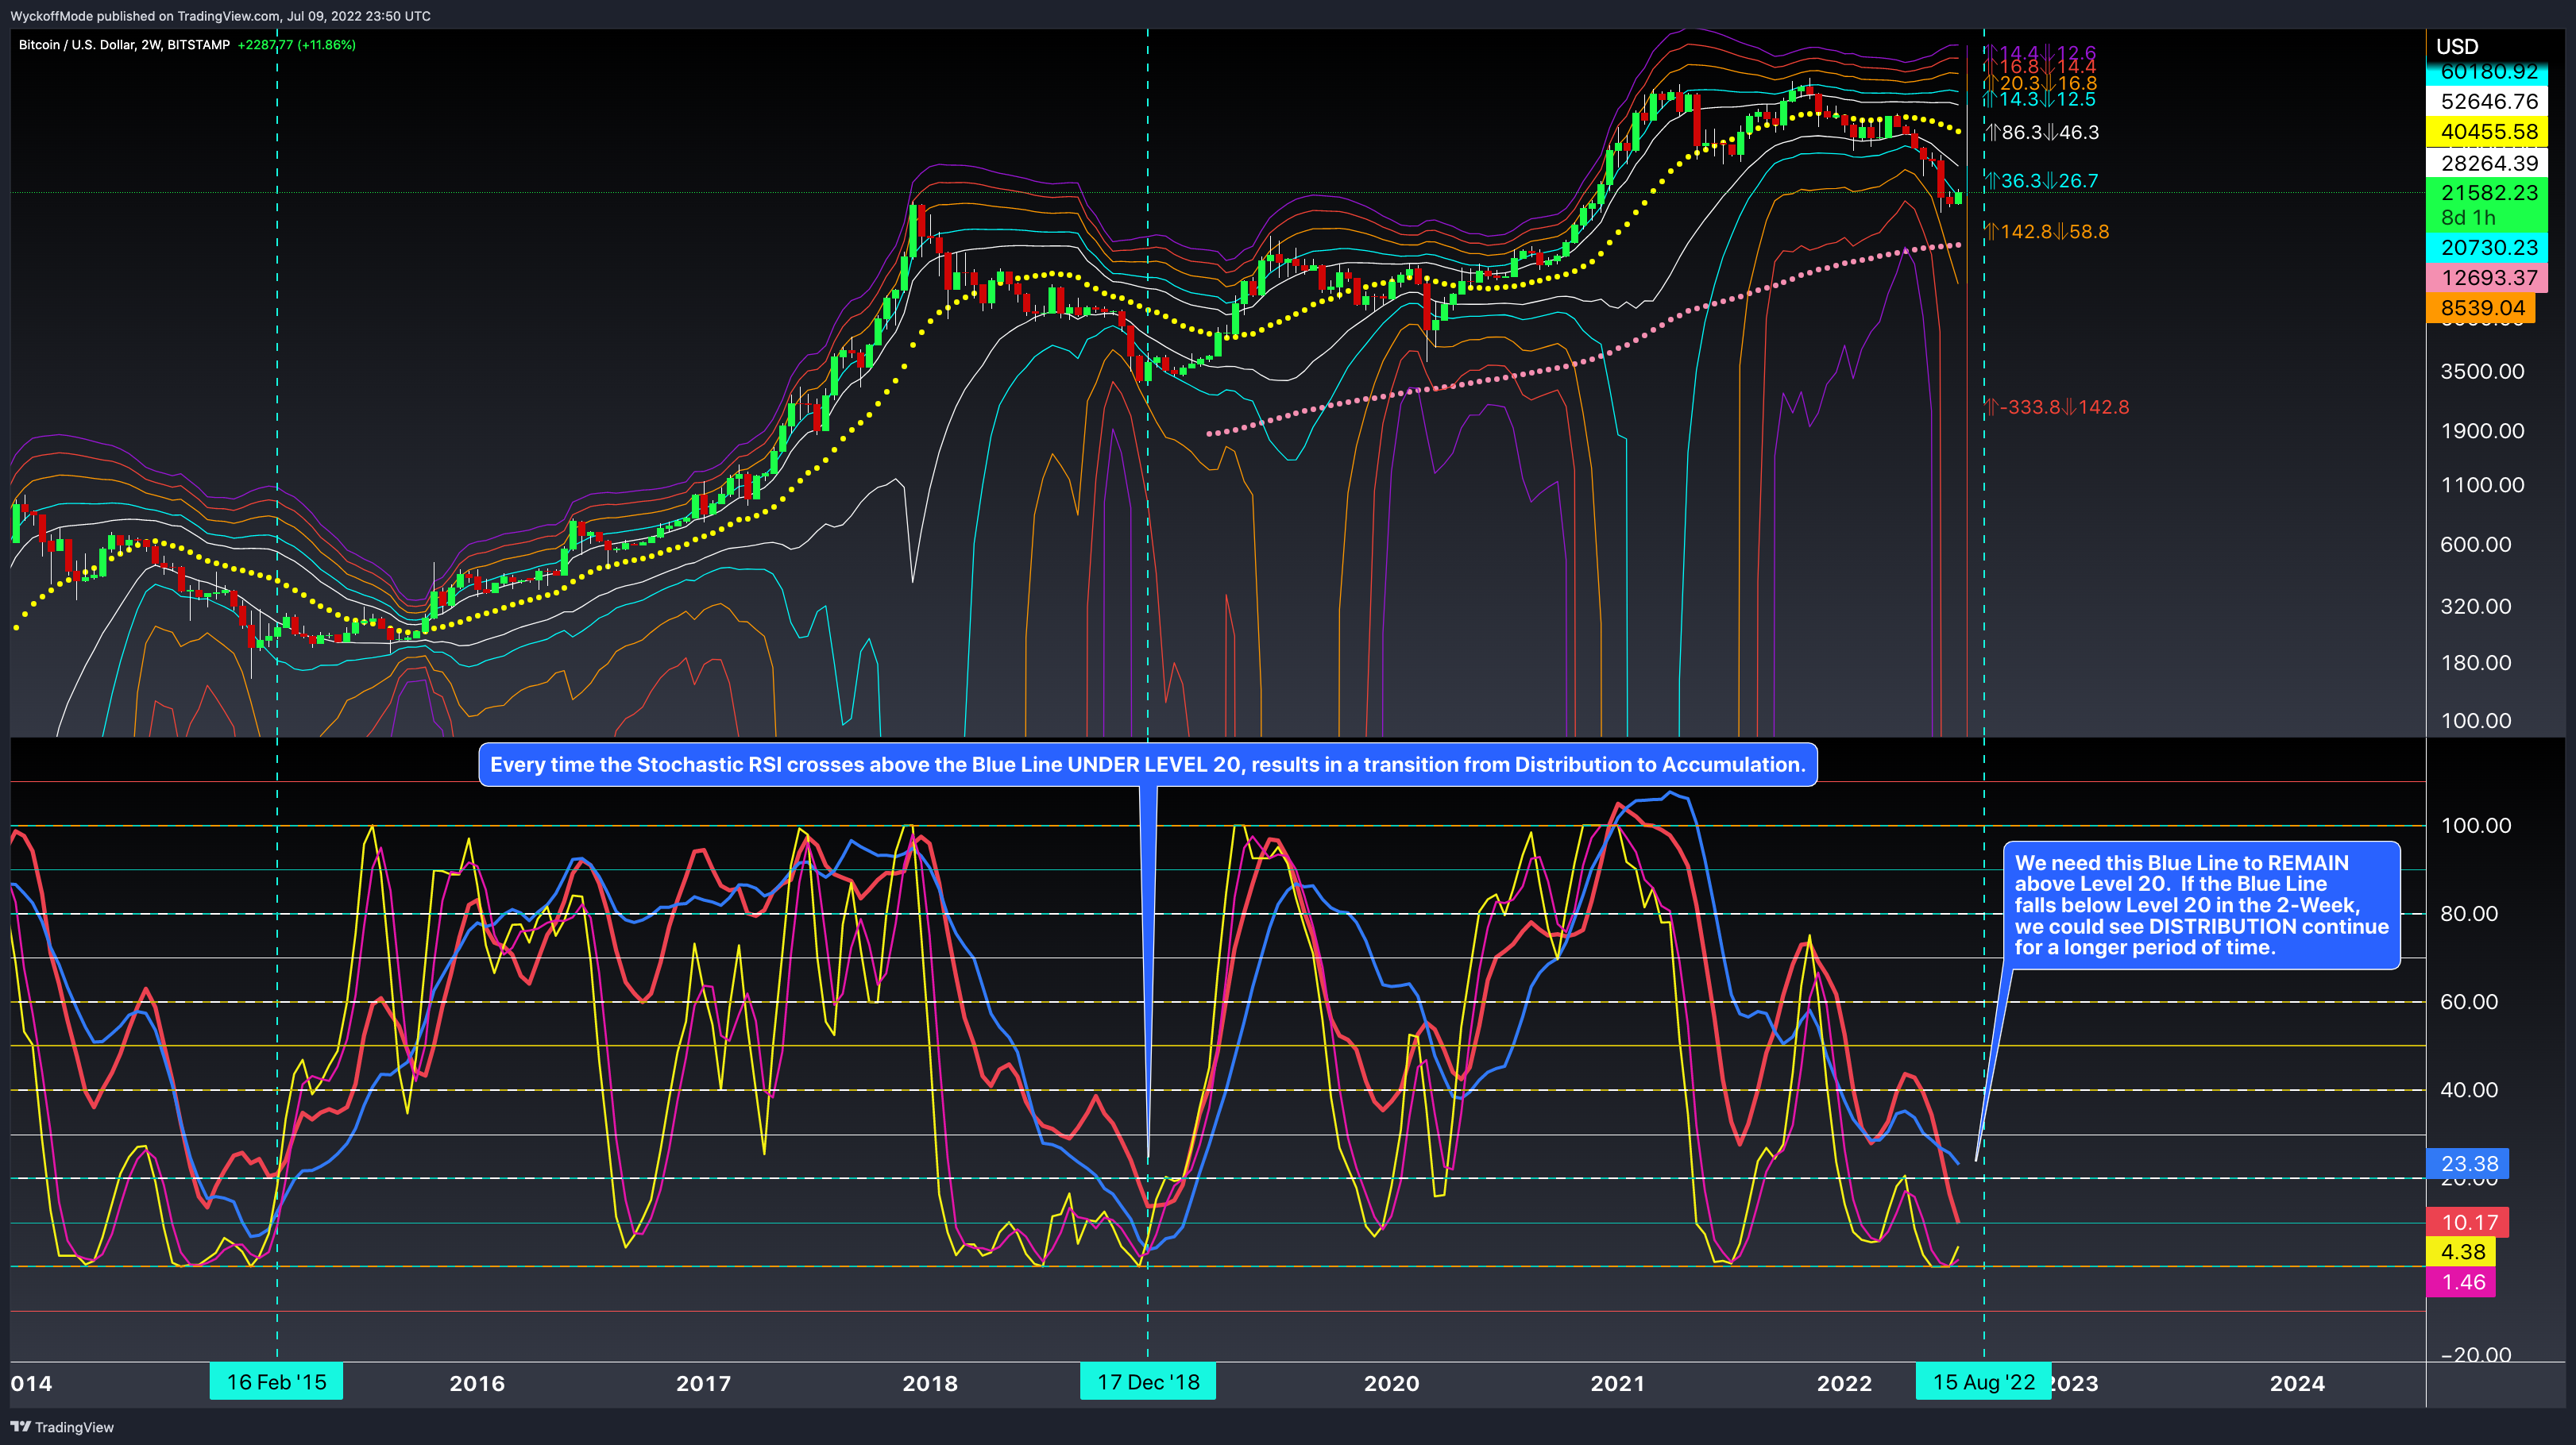Click the 60180.92 cyan price label
Viewport: 2576px width, 1445px height.
[2488, 74]
